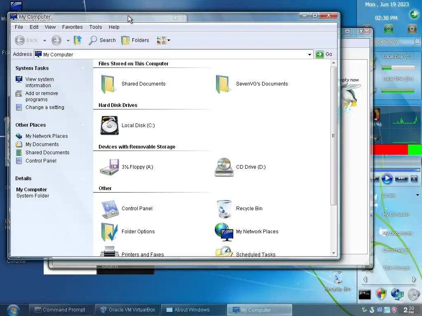Click the vertical scrollbar thumb
Screen dimensions: 422x316
click(x=333, y=136)
